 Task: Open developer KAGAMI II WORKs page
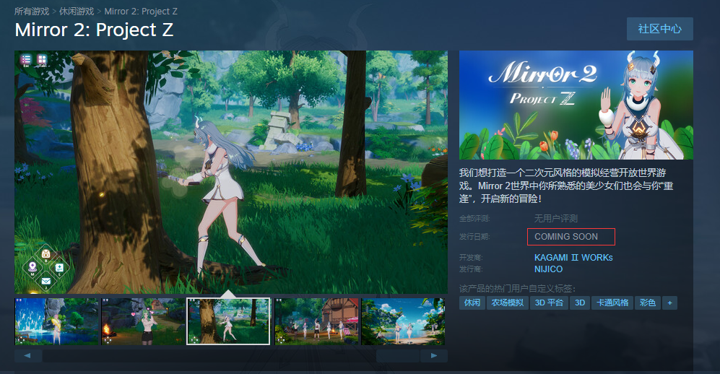click(x=573, y=258)
